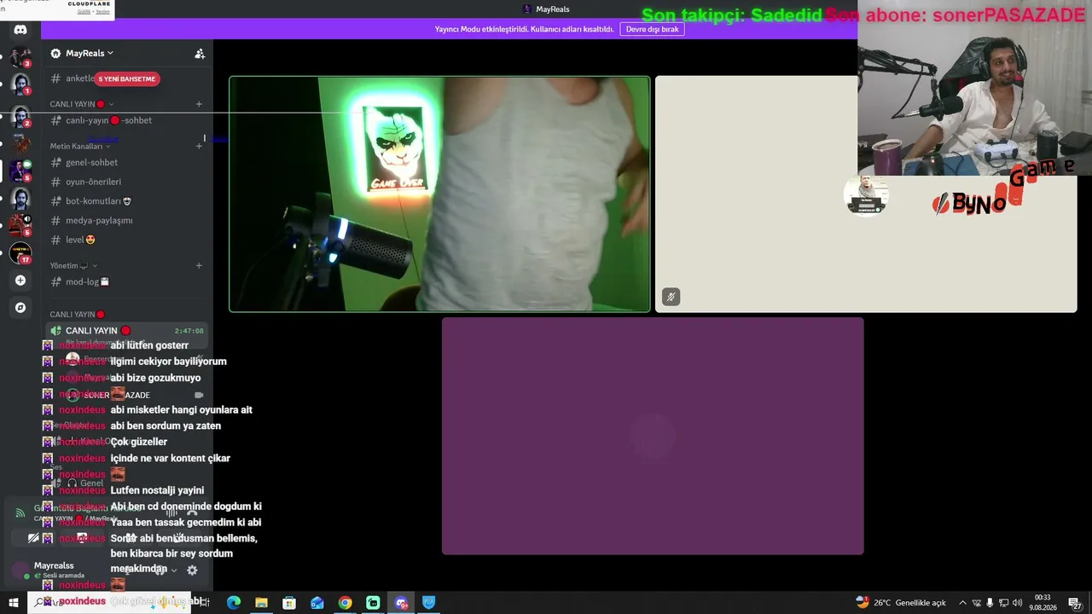Open Microsoft Edge from the taskbar

(234, 603)
